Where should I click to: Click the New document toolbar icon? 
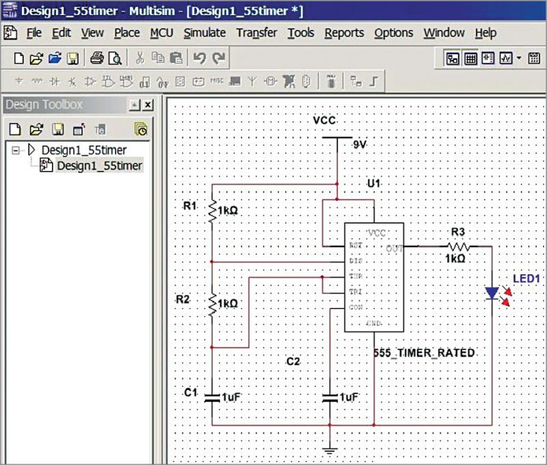(x=18, y=58)
